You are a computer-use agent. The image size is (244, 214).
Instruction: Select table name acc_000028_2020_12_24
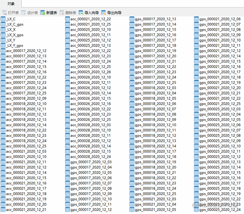point(90,157)
